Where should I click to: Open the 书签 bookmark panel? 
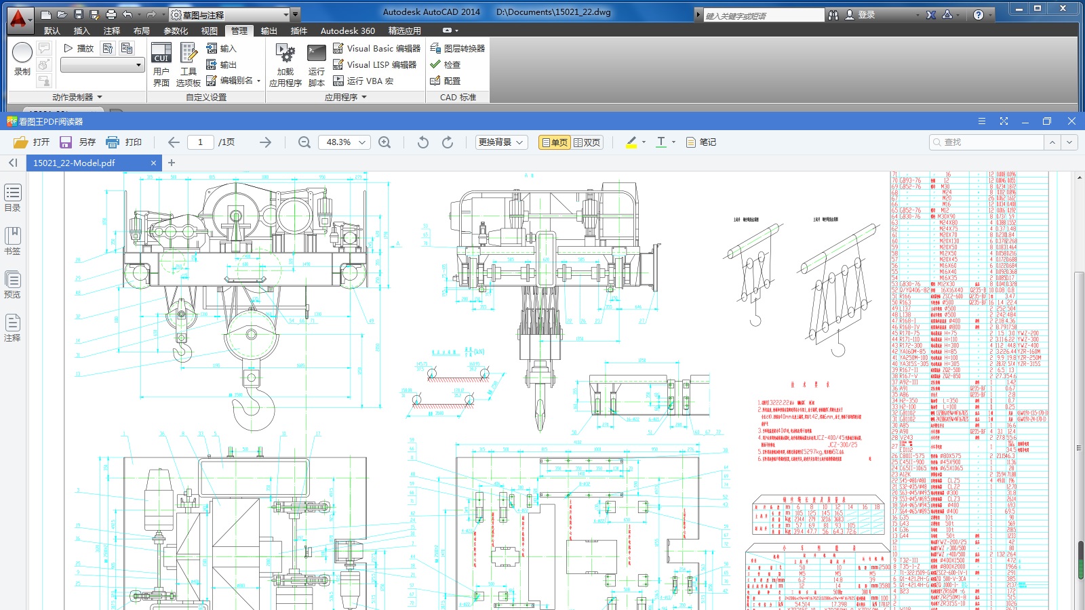(x=12, y=241)
